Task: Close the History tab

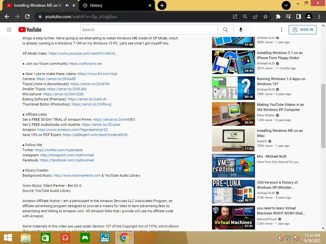Action: pyautogui.click(x=150, y=5)
